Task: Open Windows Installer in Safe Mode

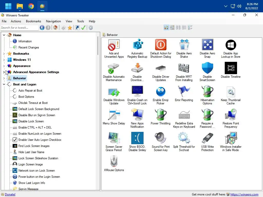Action: [x=231, y=142]
